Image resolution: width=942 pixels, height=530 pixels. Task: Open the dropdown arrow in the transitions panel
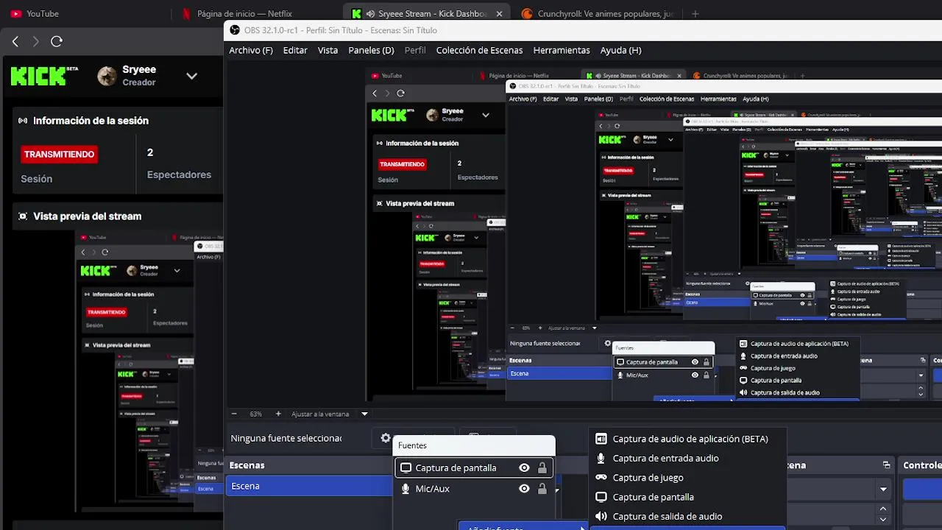click(883, 489)
